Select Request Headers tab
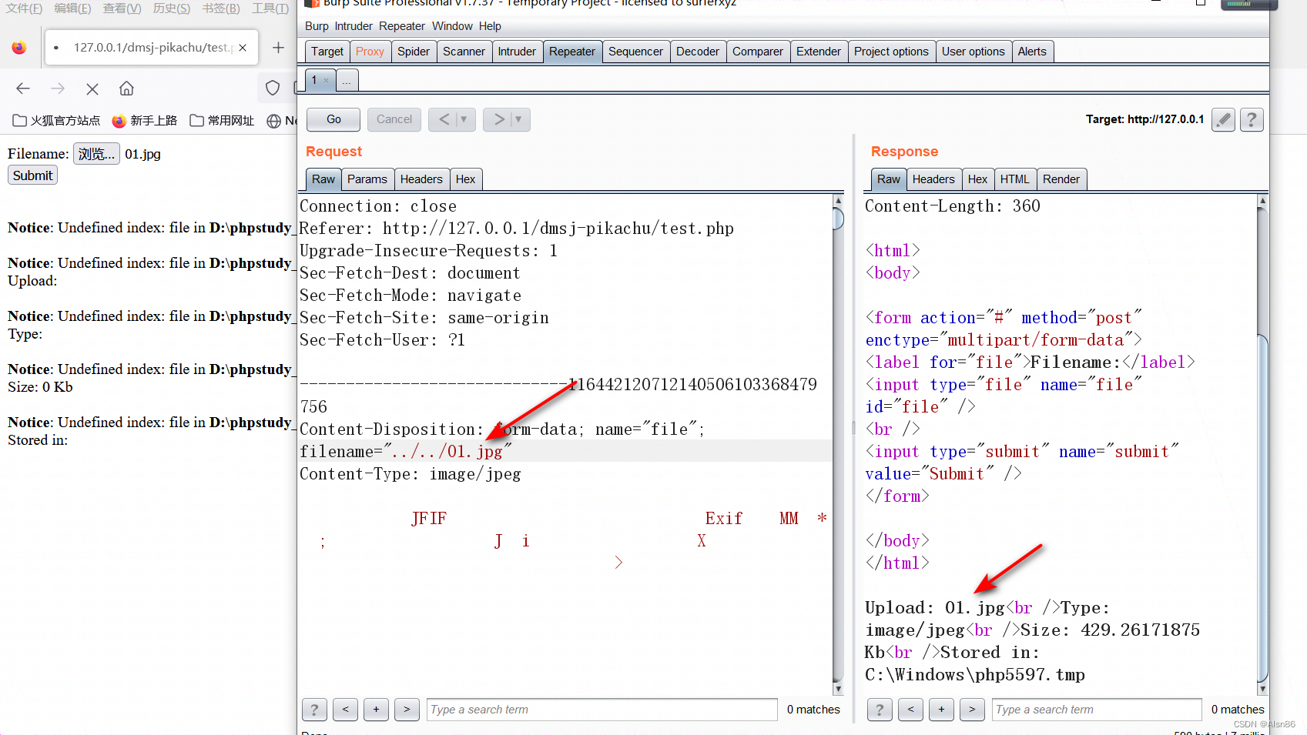This screenshot has width=1307, height=735. 421,179
